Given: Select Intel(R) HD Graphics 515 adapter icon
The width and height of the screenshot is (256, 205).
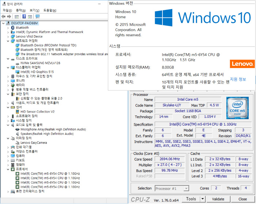Looking at the screenshot, I should click(17, 72).
